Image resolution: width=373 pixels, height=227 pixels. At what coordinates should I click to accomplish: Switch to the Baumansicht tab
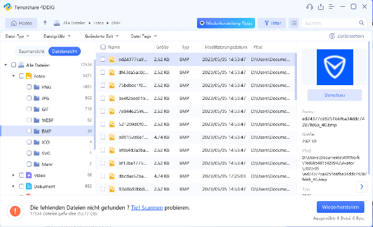coord(31,51)
